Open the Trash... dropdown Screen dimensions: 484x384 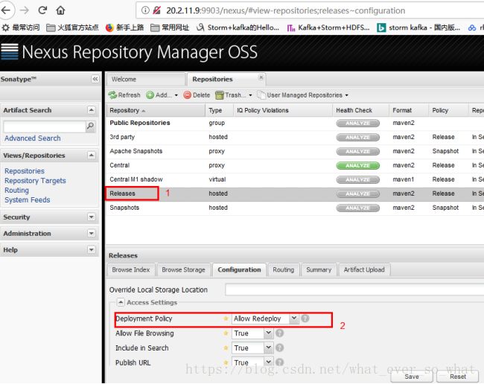(x=234, y=95)
